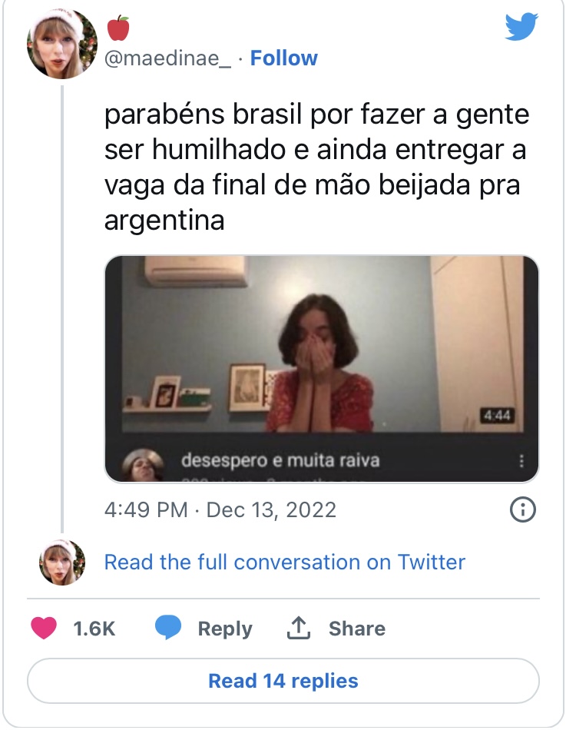This screenshot has width=566, height=730.
Task: Click the Twitter bird logo
Action: pyautogui.click(x=521, y=27)
